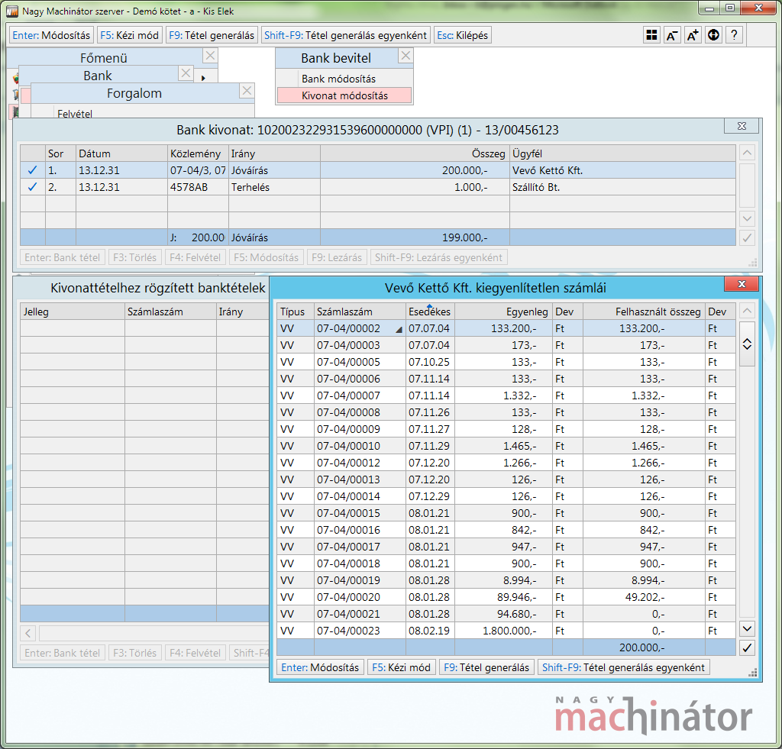The image size is (782, 749).
Task: Toggle the checkmark on statement row 1
Action: pos(32,170)
